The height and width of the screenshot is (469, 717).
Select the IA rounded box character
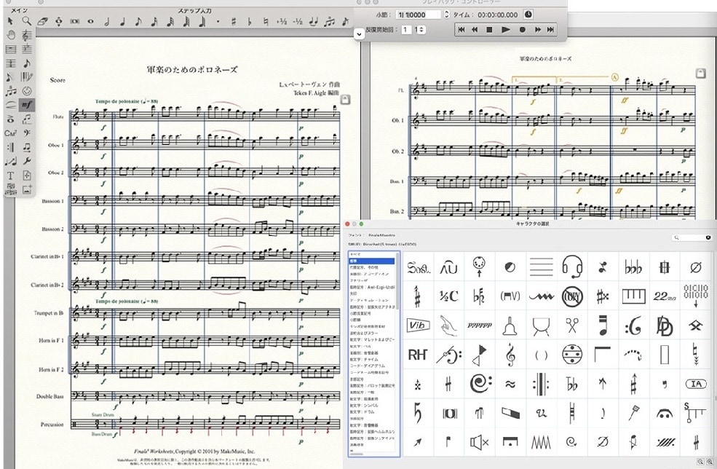695,384
